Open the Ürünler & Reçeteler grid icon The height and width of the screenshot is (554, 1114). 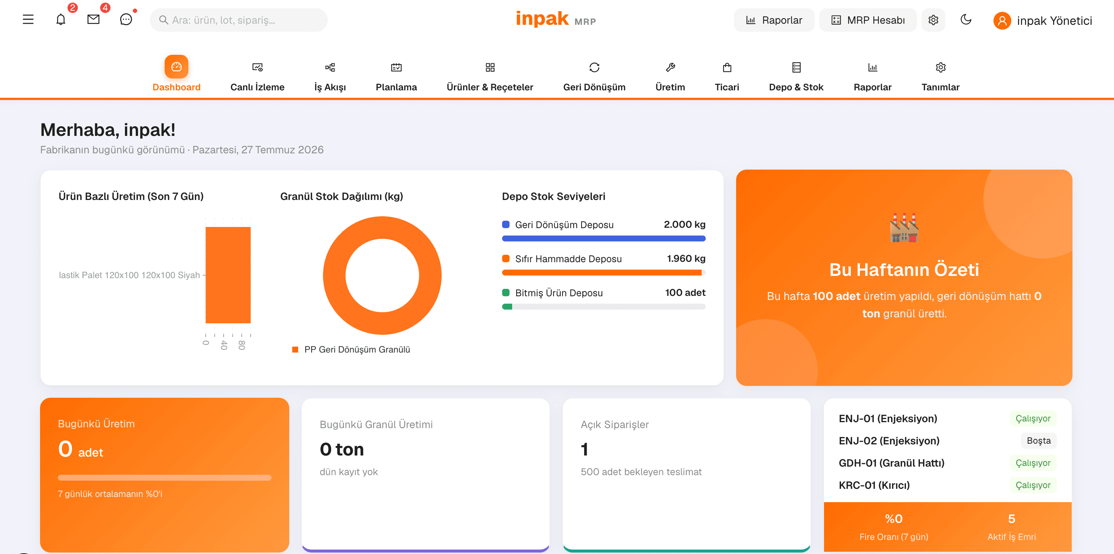(490, 67)
